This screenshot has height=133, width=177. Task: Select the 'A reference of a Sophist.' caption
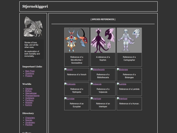(103, 58)
